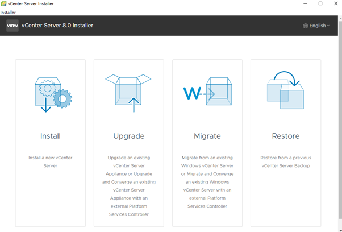Click the Restore overlapping boxes icon
The height and width of the screenshot is (232, 342).
286,90
